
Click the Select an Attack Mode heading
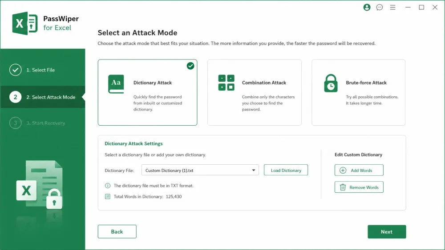[x=138, y=33]
